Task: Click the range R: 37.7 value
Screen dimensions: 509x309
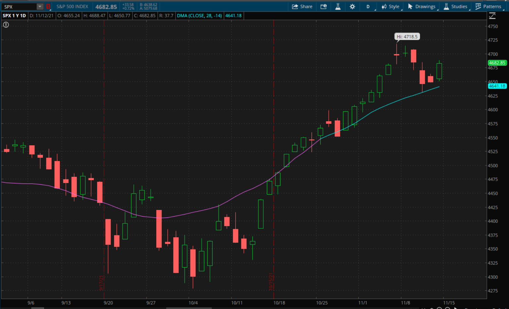Action: 166,16
